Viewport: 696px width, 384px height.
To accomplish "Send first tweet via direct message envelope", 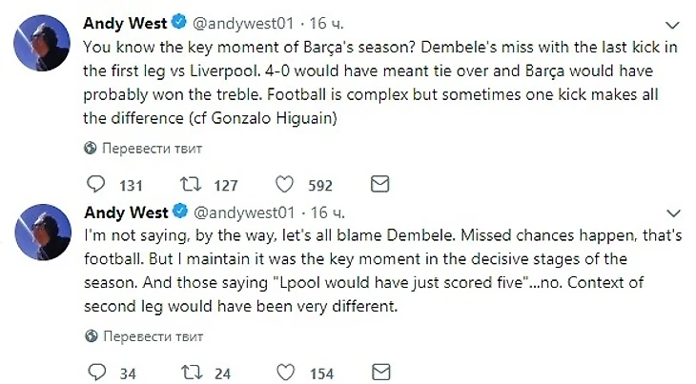I will point(379,184).
